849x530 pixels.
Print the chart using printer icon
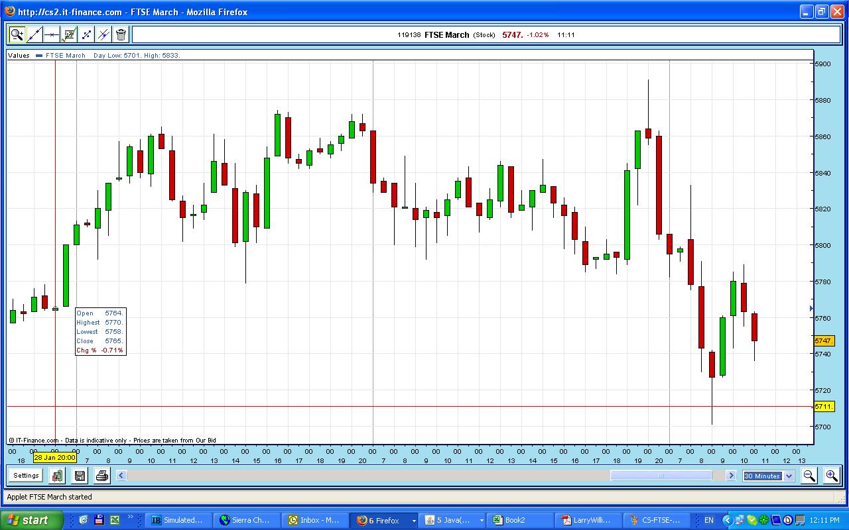pyautogui.click(x=101, y=475)
